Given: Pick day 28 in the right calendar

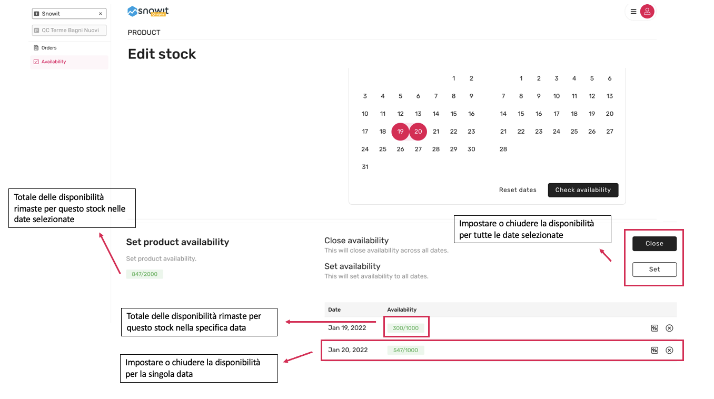Looking at the screenshot, I should pyautogui.click(x=503, y=149).
